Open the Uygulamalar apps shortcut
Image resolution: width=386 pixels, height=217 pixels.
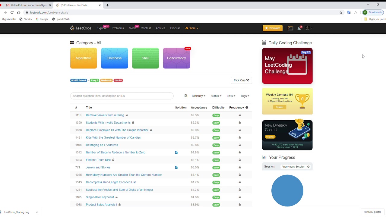point(9,19)
